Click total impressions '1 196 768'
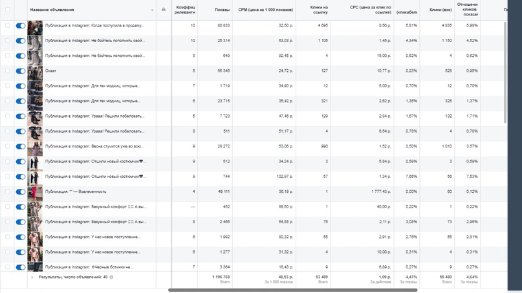The width and height of the screenshot is (522, 293). point(221,277)
